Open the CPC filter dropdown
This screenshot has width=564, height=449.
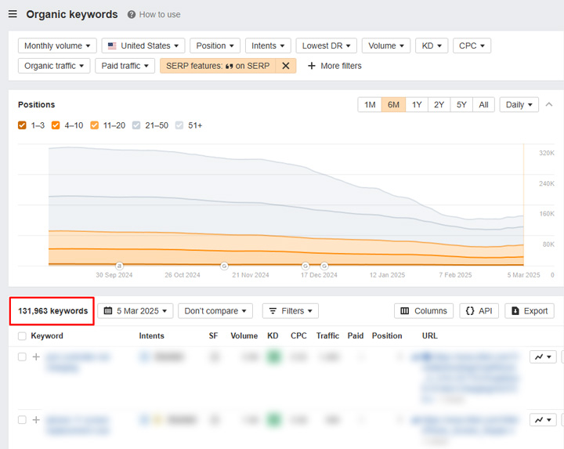point(472,45)
